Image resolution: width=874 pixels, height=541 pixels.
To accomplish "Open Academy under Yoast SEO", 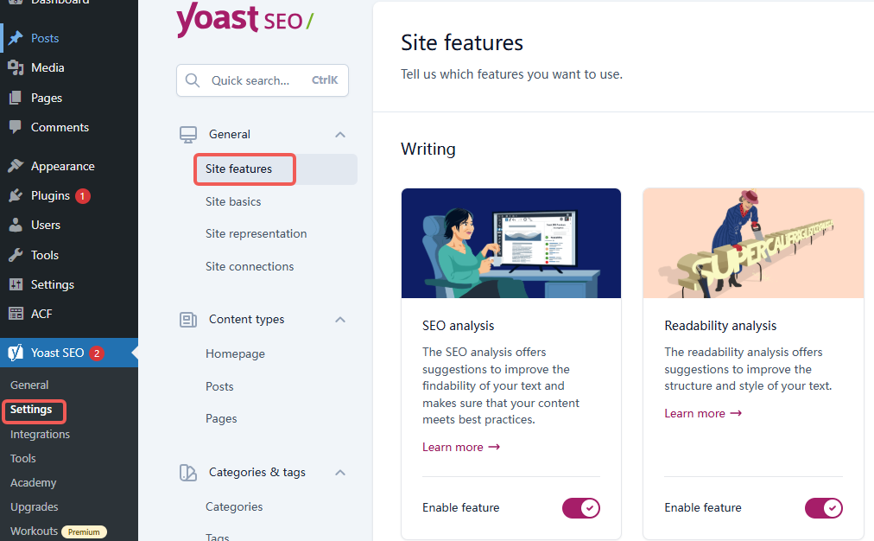I will tap(34, 482).
